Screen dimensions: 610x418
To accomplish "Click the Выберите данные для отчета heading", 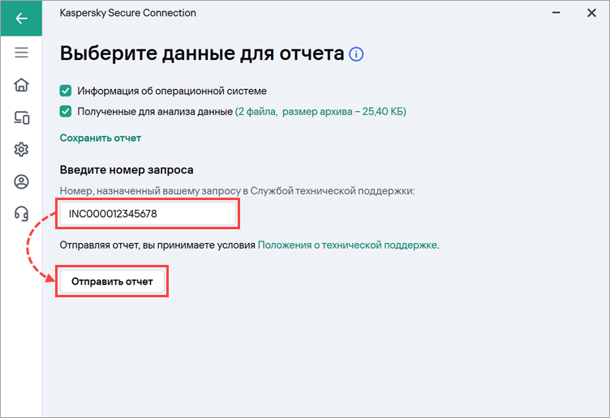I will (202, 53).
